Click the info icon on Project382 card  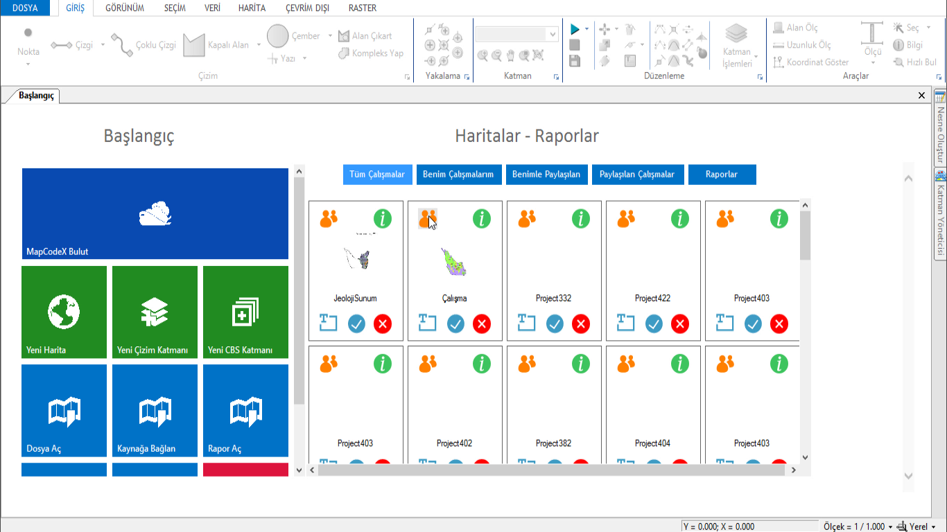point(581,364)
